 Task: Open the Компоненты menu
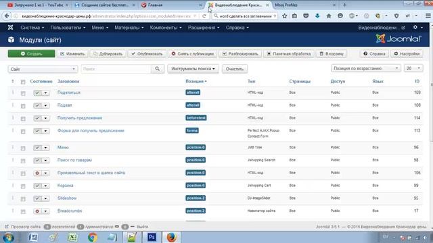pyautogui.click(x=166, y=28)
